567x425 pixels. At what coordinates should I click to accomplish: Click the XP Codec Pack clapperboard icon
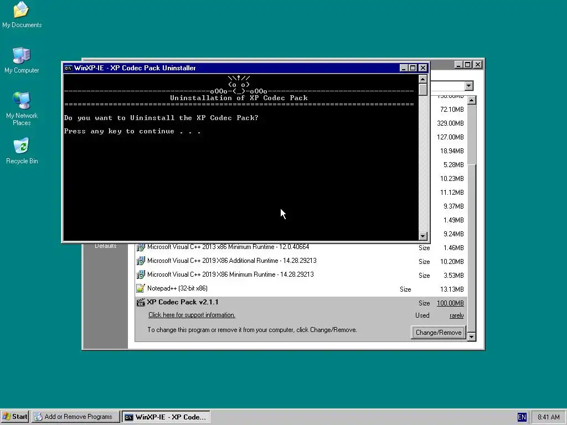pyautogui.click(x=140, y=303)
